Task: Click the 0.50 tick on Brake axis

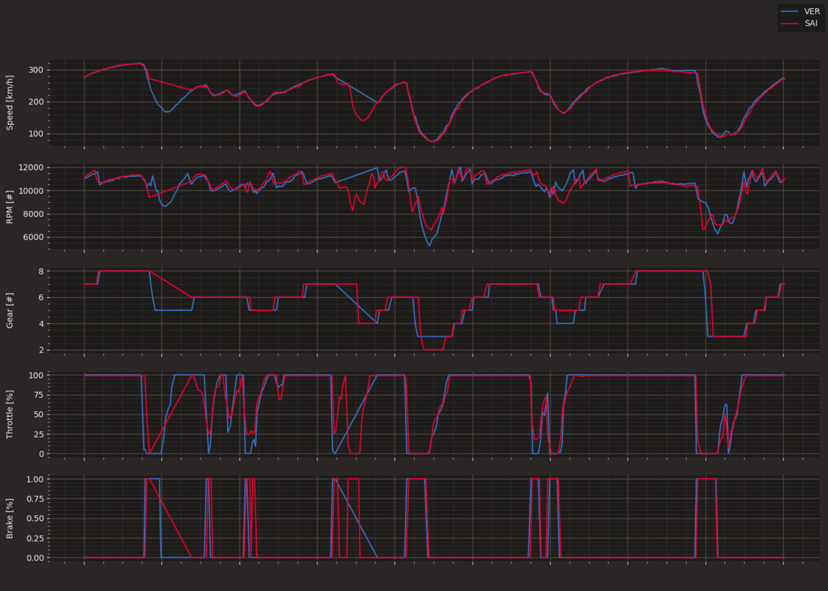Action: click(35, 519)
